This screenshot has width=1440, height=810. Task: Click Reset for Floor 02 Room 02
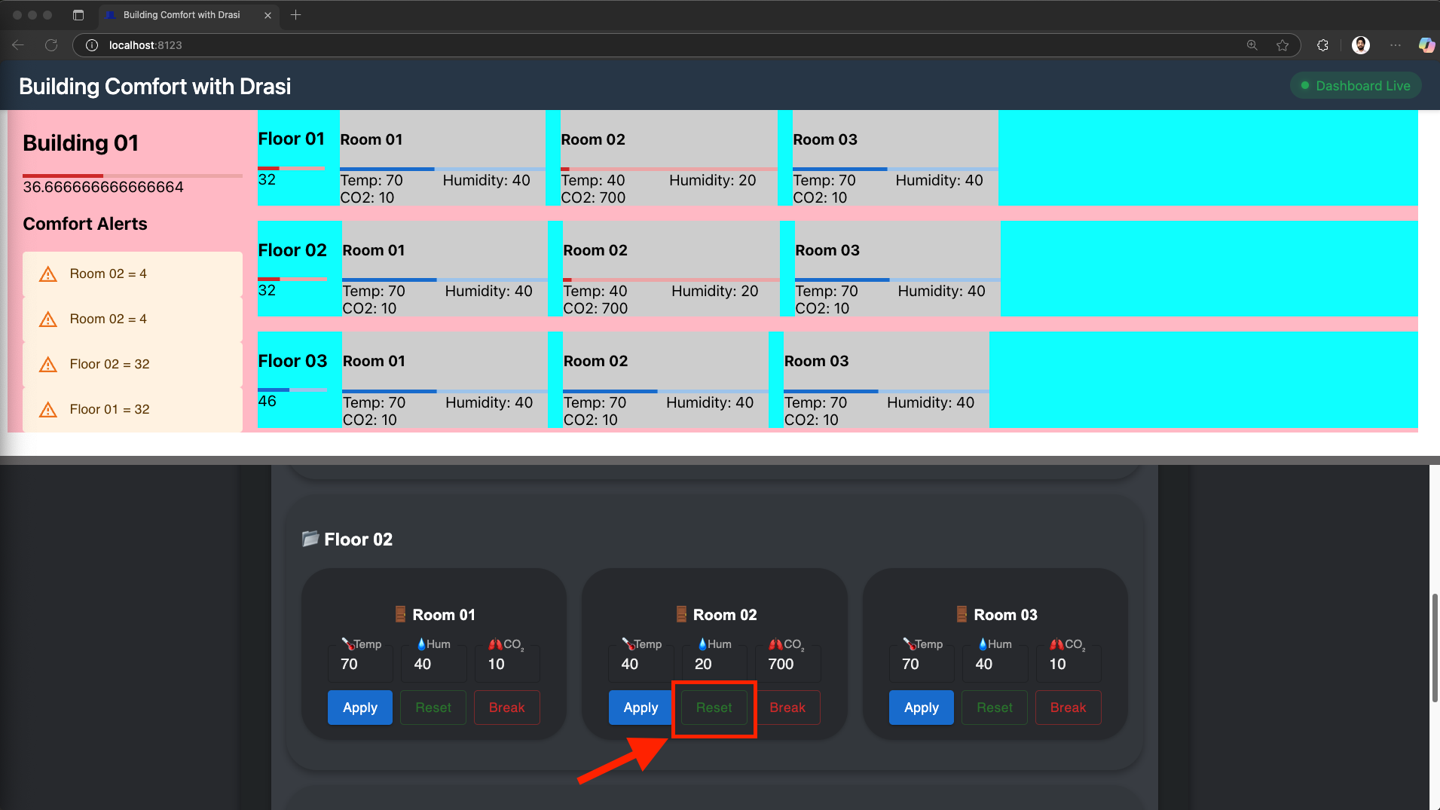coord(714,708)
